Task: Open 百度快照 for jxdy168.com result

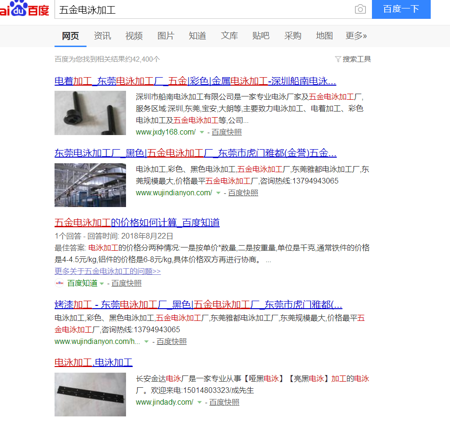Action: pos(227,132)
